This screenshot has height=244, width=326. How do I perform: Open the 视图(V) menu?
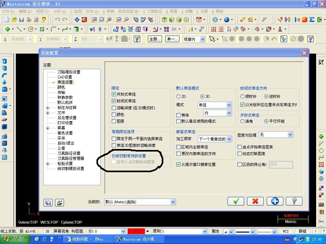click(42, 11)
